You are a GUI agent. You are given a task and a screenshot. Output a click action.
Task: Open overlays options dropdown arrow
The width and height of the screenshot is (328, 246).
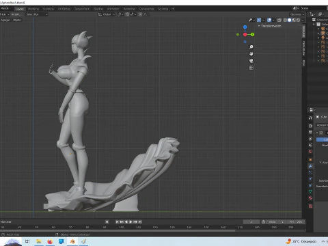click(273, 20)
